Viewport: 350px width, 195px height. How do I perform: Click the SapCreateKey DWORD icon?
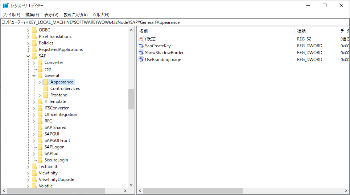click(x=141, y=45)
